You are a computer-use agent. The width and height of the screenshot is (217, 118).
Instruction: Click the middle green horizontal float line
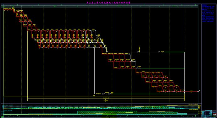(x=163, y=68)
